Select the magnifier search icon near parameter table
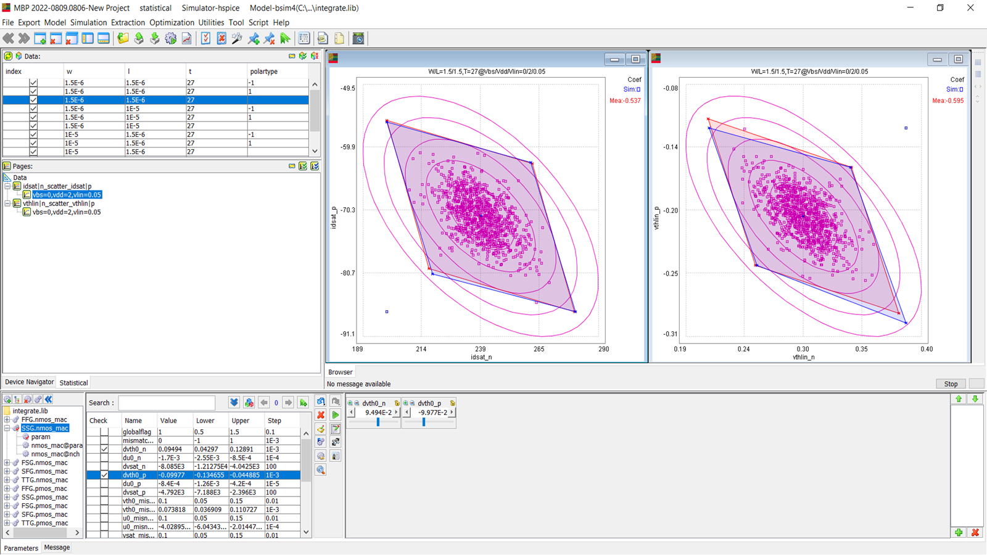987x555 pixels. [x=321, y=469]
